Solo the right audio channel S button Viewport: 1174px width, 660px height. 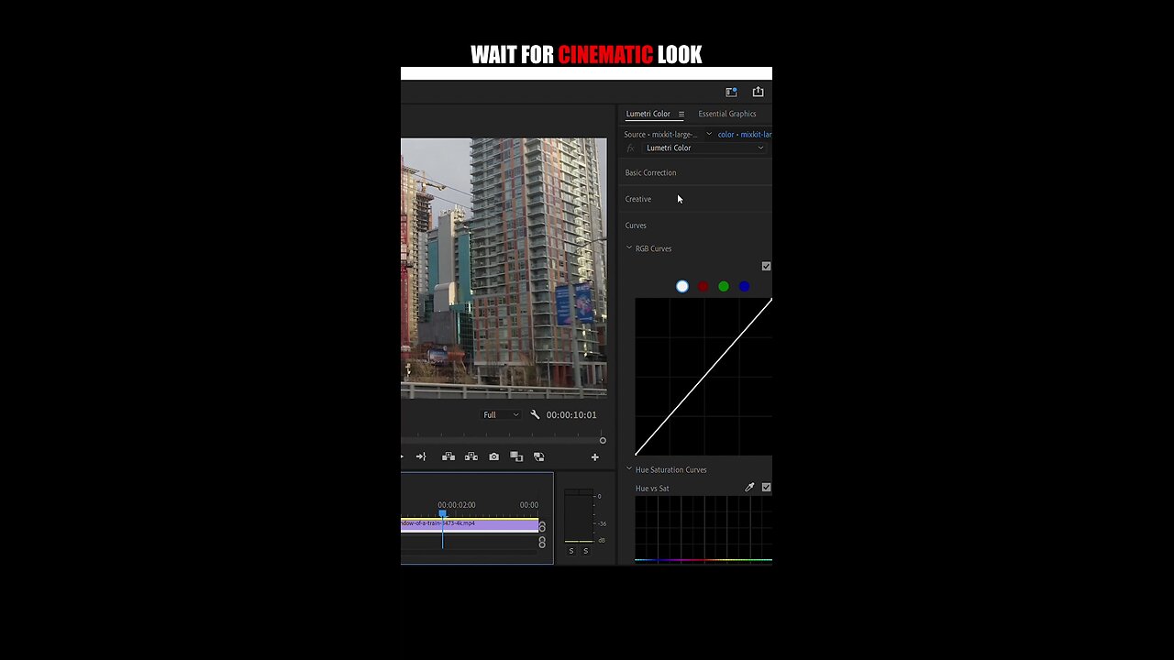(x=585, y=550)
